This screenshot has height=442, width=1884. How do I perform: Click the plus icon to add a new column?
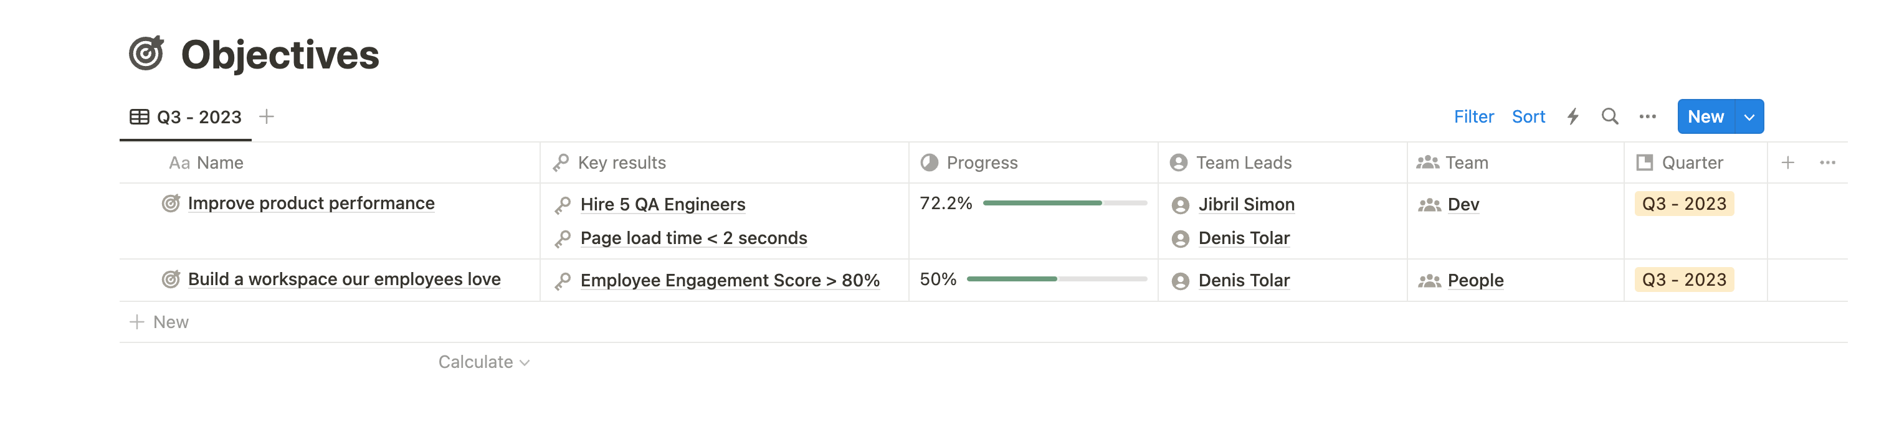(x=1787, y=162)
